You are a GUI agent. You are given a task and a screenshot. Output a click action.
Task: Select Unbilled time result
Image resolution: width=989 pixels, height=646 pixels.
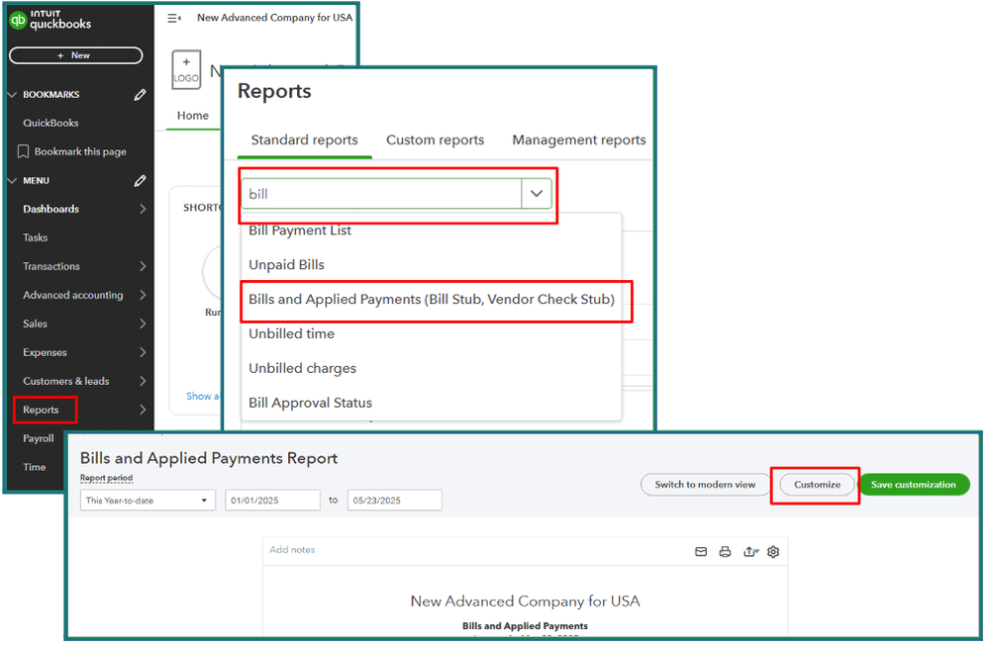point(291,334)
